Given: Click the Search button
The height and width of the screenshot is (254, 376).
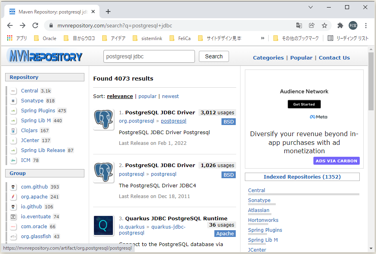Looking at the screenshot, I should [x=214, y=56].
